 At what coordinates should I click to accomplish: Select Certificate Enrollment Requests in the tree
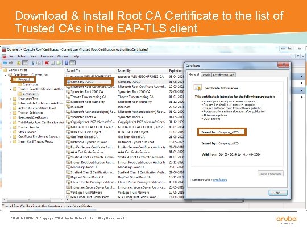click(x=39, y=137)
